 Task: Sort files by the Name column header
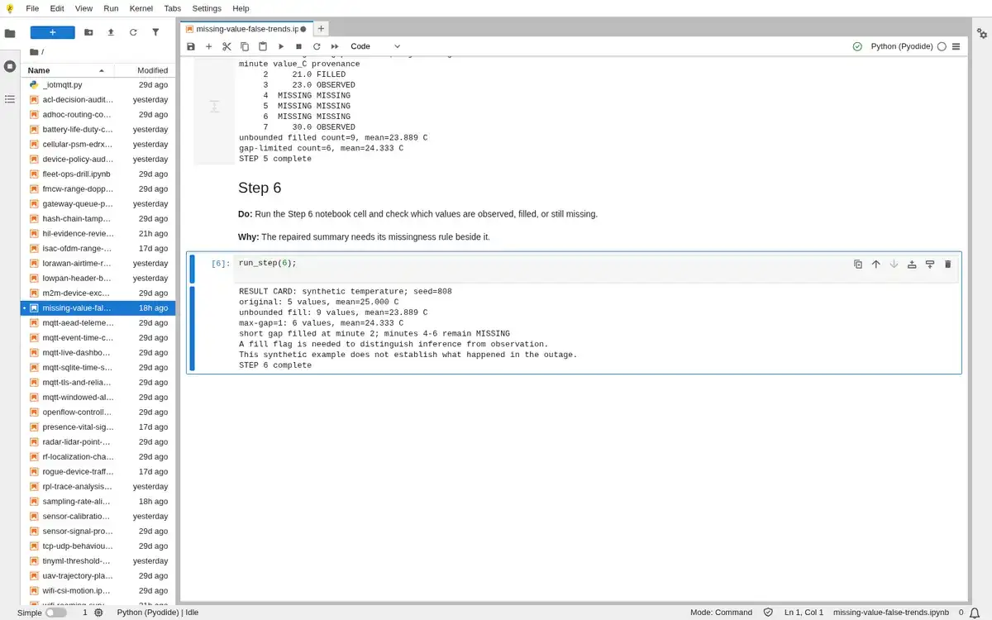66,70
